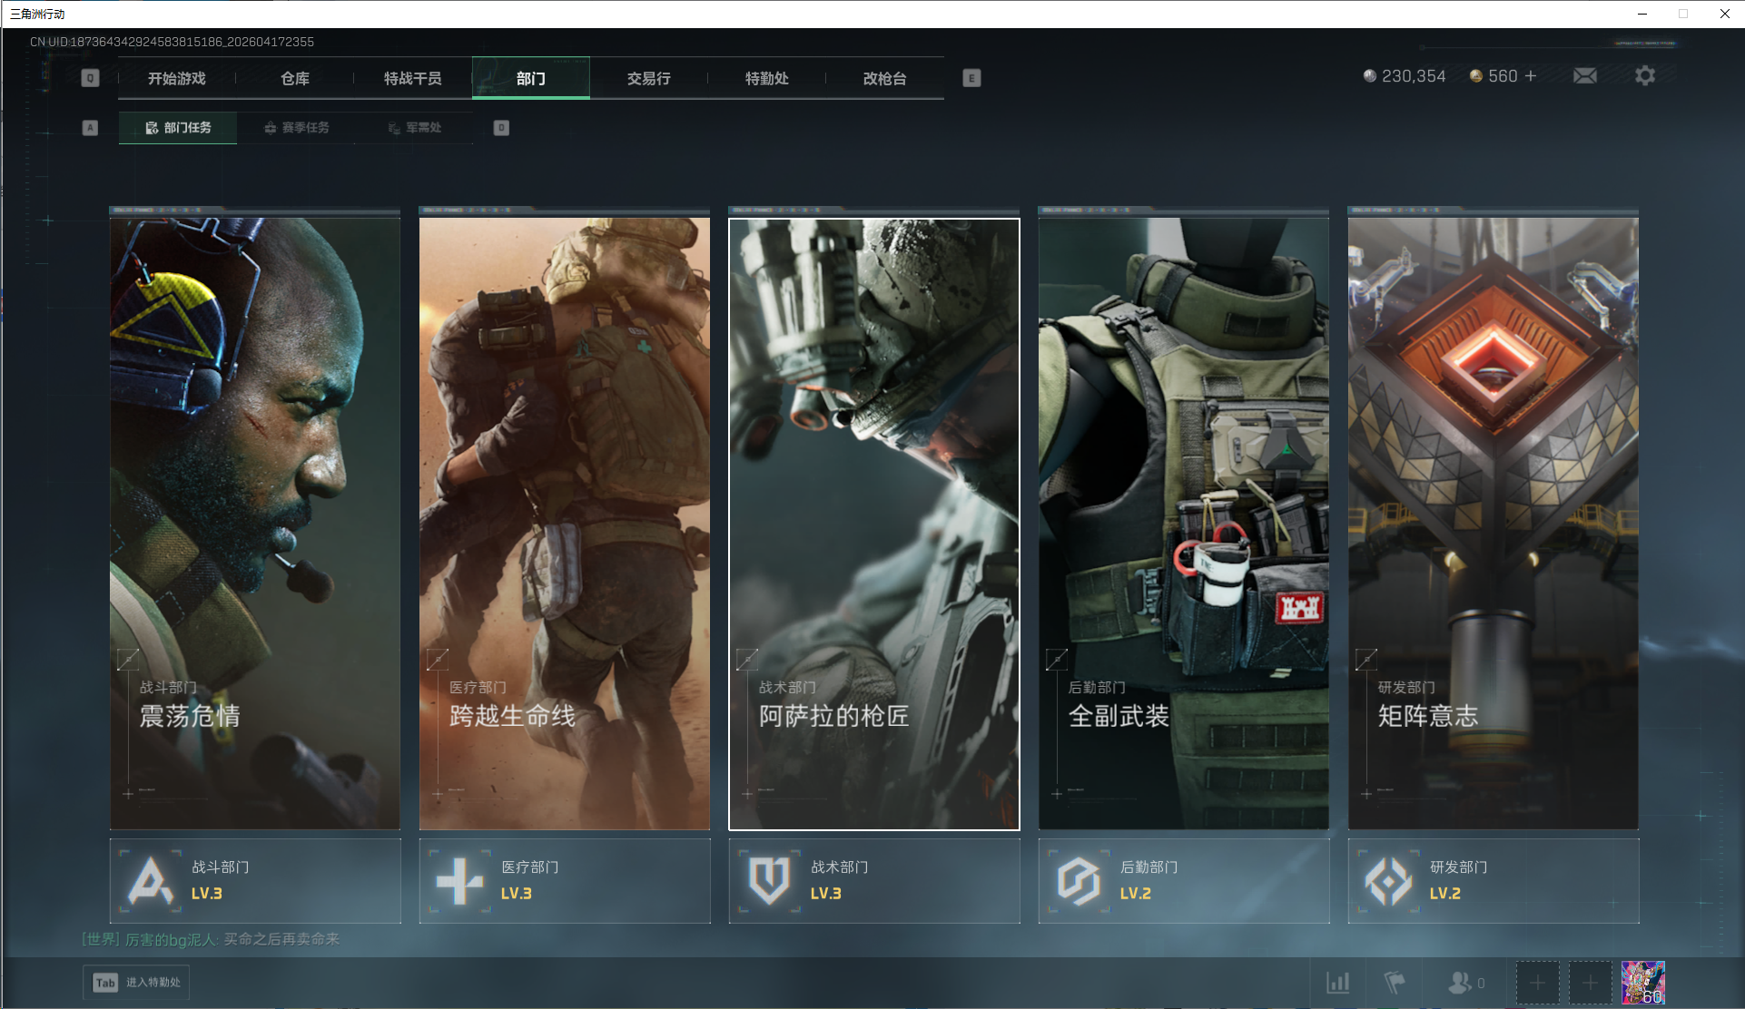Click the plus icon beside 560 currency
The image size is (1745, 1009).
click(1531, 76)
